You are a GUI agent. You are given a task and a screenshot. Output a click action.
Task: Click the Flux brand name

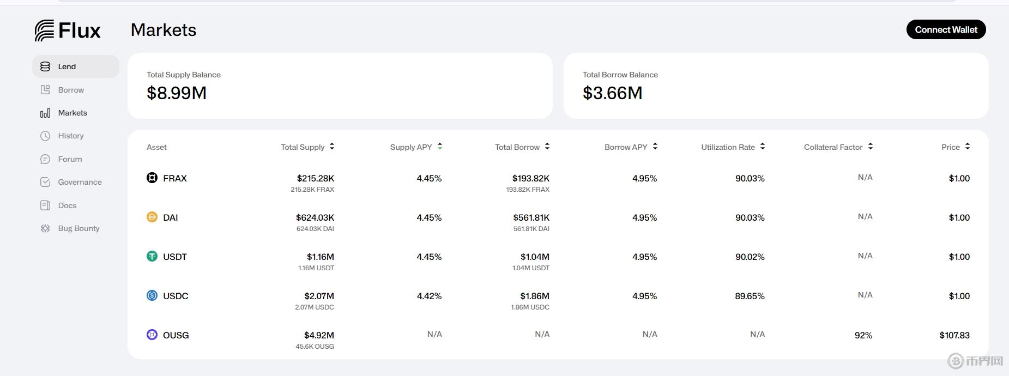point(80,31)
